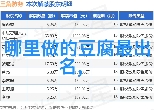Click the 65.80万 quantity cell
The image size is (154, 110).
tap(51, 36)
